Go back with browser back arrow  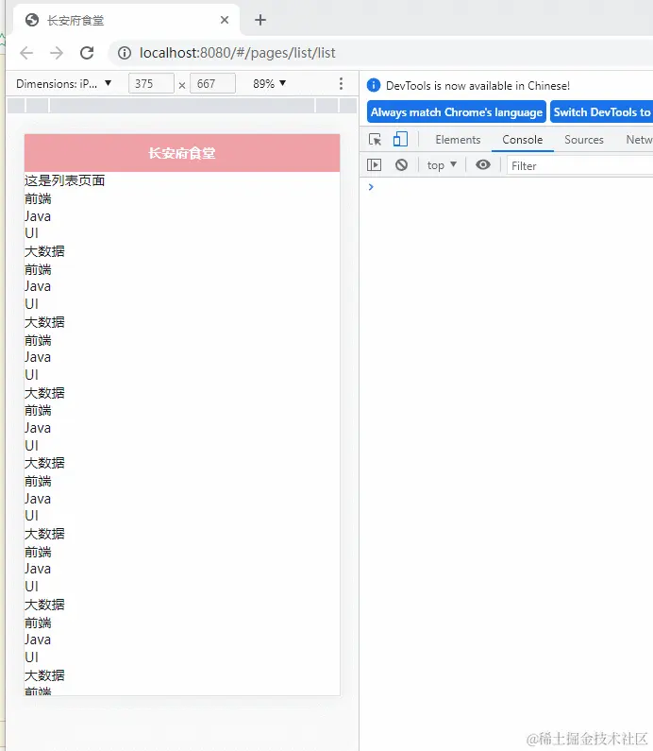tap(26, 53)
